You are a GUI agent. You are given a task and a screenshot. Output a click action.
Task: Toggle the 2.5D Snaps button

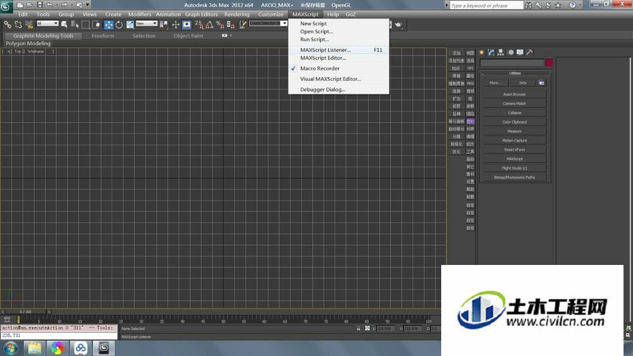199,25
